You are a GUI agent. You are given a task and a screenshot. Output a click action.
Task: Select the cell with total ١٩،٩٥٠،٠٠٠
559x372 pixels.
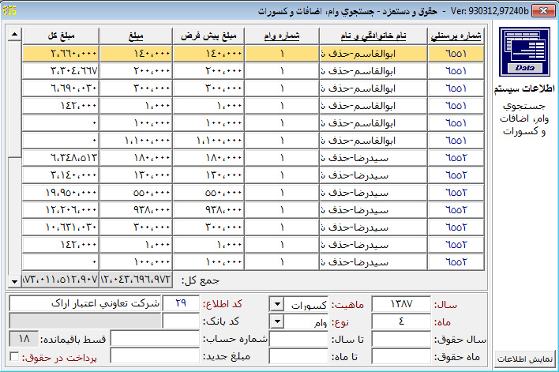coord(61,193)
